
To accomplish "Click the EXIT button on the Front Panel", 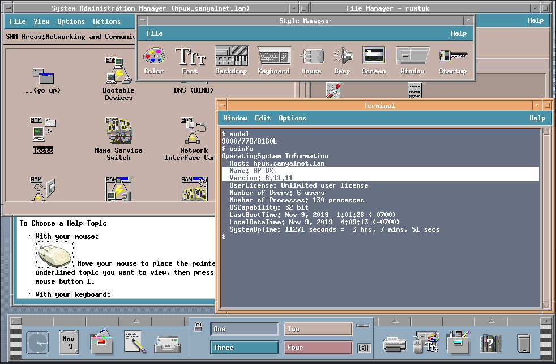I will pyautogui.click(x=364, y=347).
